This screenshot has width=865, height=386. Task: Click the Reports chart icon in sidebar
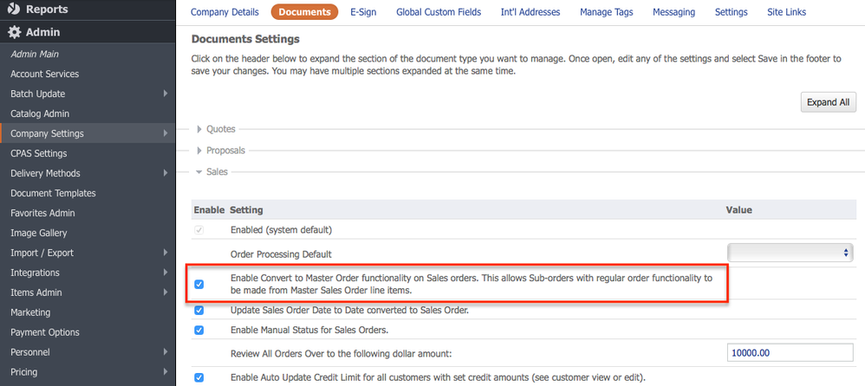pyautogui.click(x=15, y=10)
